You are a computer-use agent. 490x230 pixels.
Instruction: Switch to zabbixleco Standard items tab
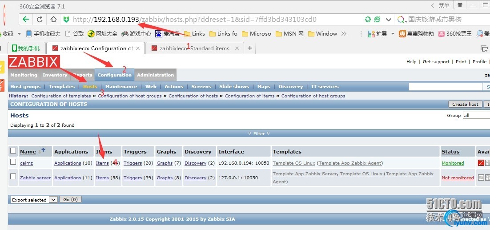[194, 48]
